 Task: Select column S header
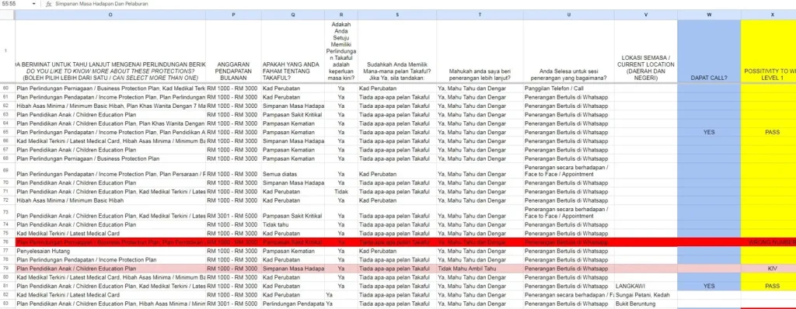pos(396,16)
